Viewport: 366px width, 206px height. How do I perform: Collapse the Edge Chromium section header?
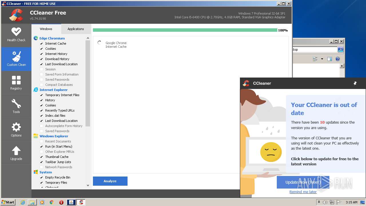(x=52, y=38)
